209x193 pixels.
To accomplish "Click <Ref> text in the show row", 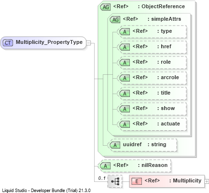I will (140, 108).
